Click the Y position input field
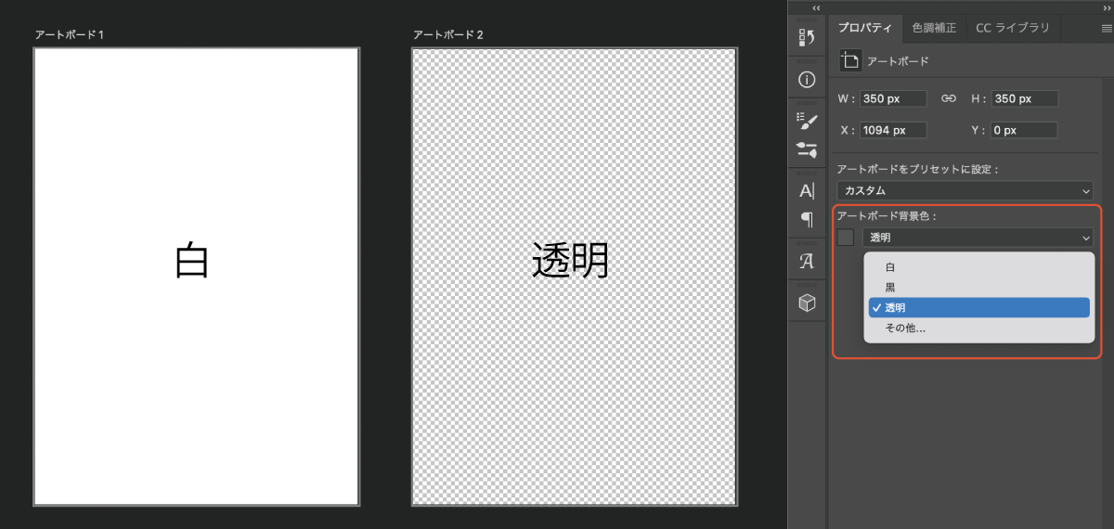This screenshot has width=1114, height=529. (1024, 130)
